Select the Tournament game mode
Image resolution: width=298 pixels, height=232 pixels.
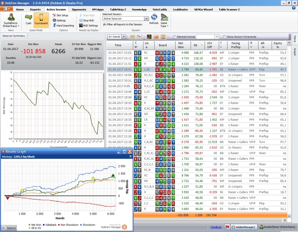click(41, 20)
